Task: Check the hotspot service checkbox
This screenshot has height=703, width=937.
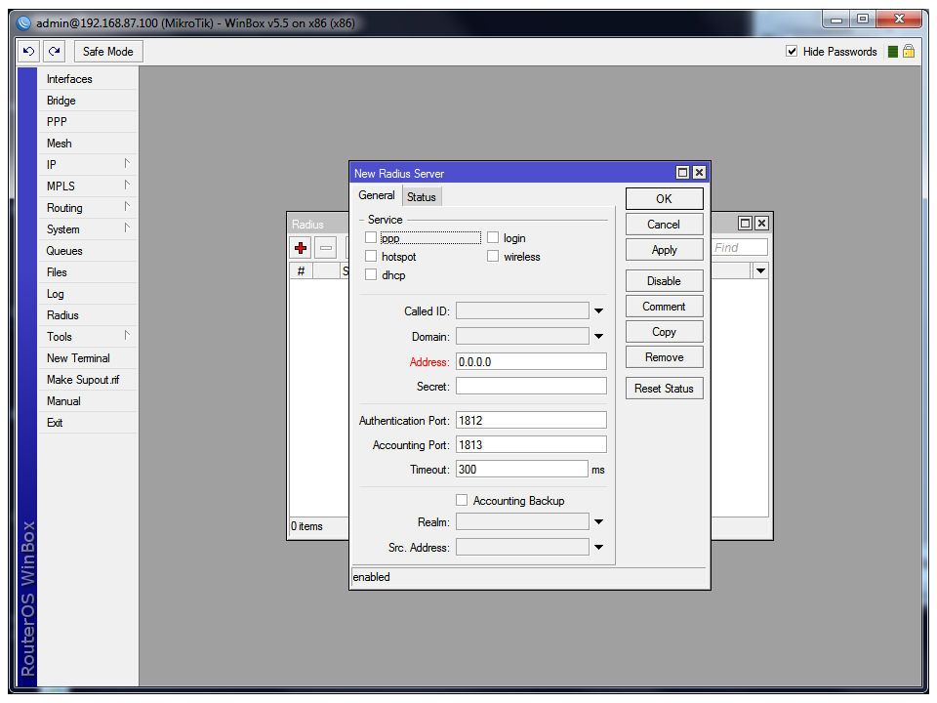Action: tap(371, 257)
